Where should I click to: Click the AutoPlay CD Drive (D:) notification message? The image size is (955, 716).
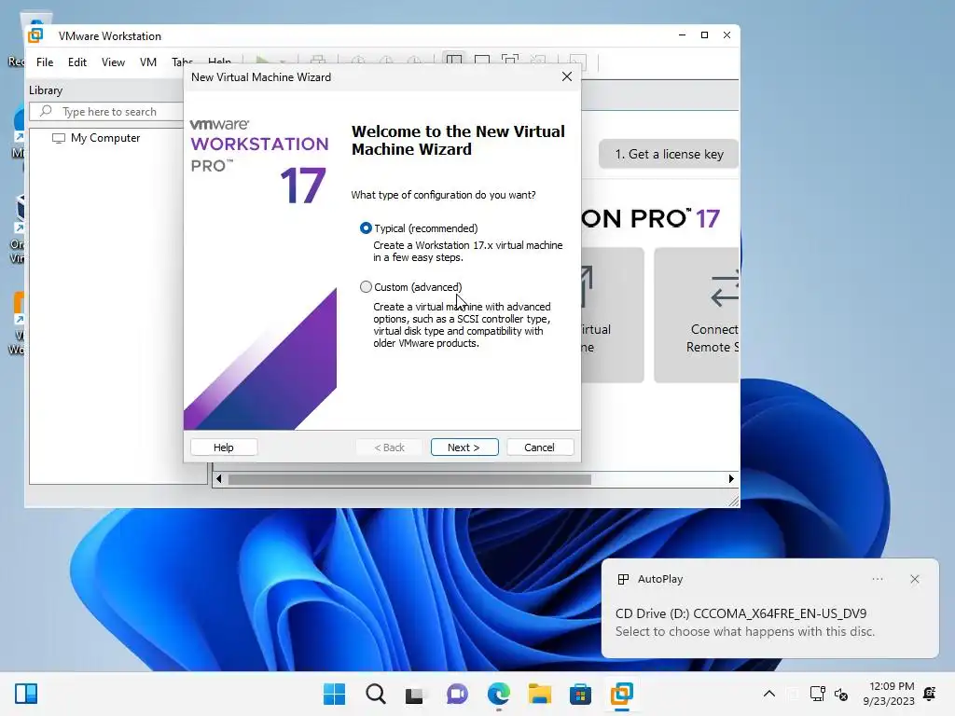(x=744, y=622)
